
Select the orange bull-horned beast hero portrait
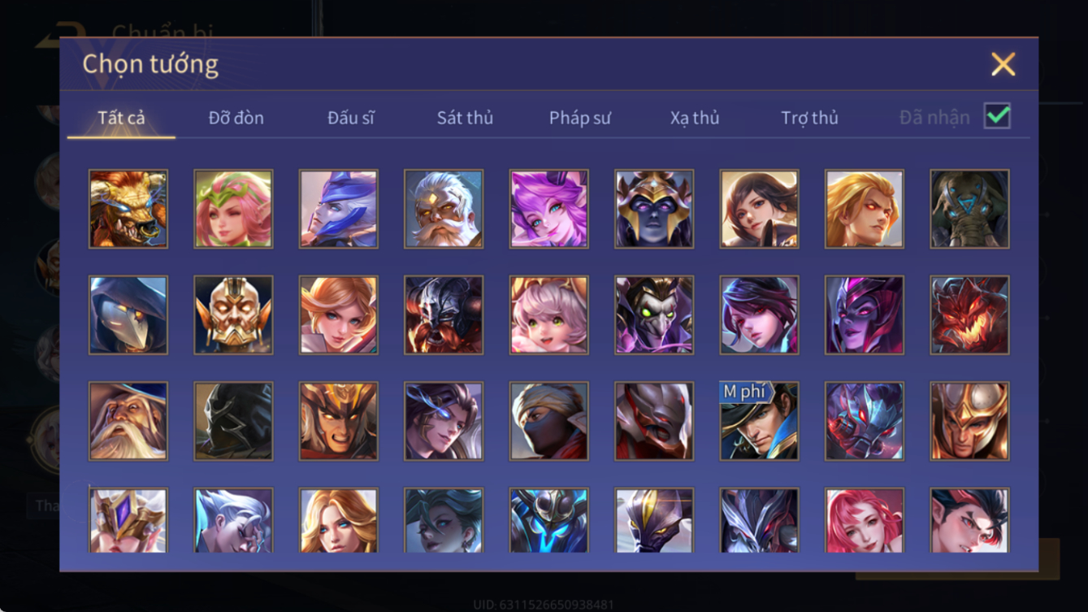point(128,209)
